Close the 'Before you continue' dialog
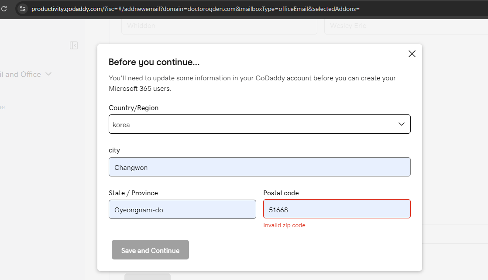Screen dimensions: 488x280 (412, 54)
